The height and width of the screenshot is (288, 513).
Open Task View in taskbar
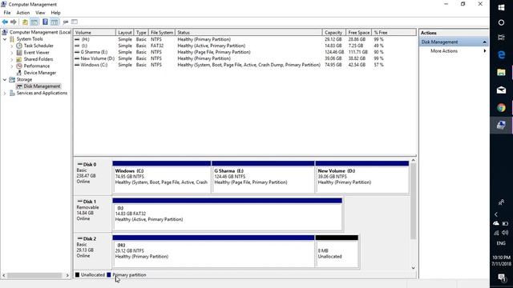501,38
